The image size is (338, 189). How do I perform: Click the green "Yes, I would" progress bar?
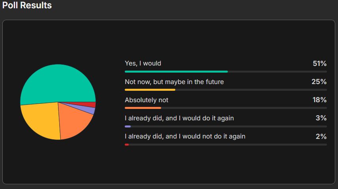(176, 71)
